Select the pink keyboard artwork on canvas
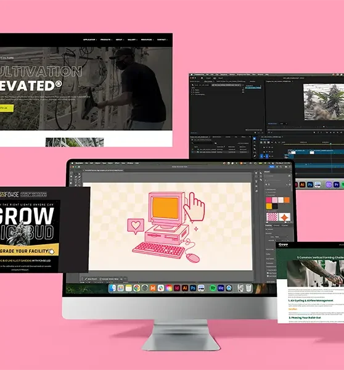This screenshot has height=370, width=344. coord(158,250)
